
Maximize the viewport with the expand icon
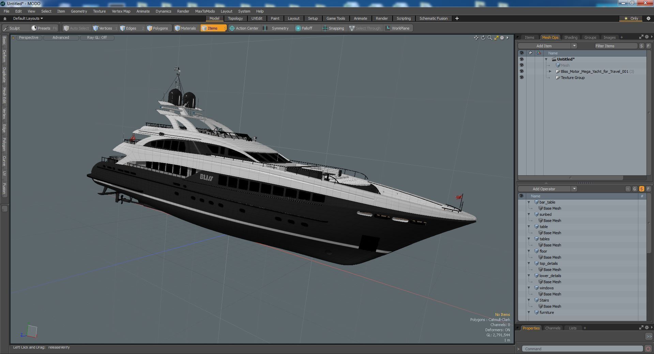496,38
